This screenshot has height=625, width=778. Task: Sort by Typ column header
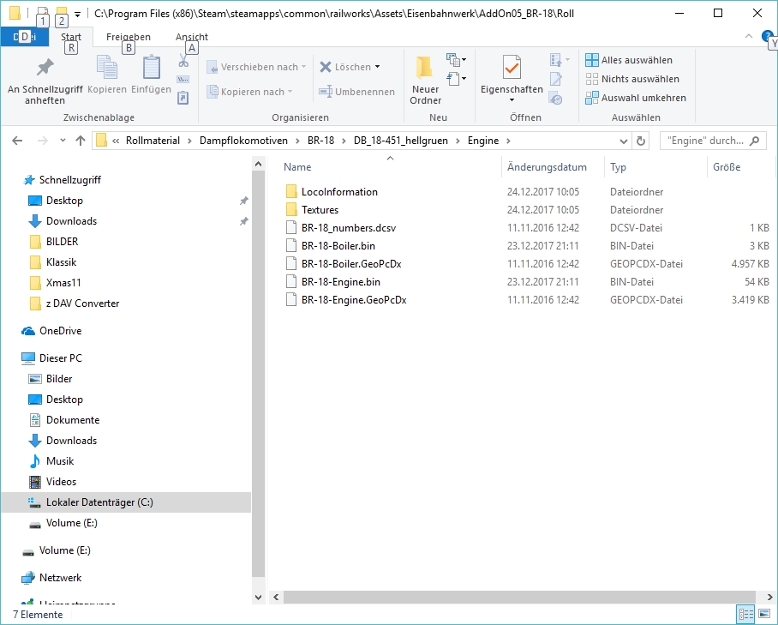655,167
